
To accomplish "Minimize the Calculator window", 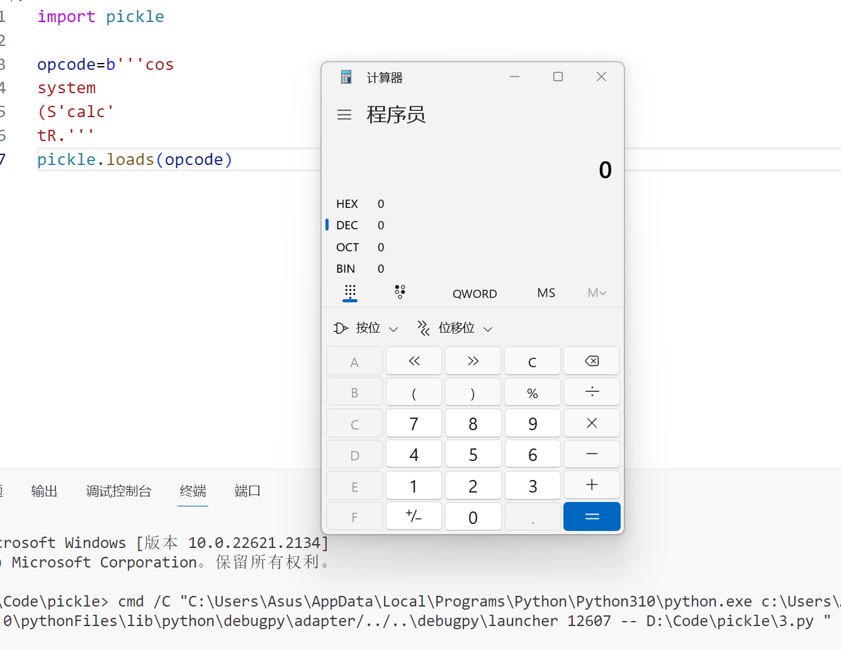I will click(515, 77).
